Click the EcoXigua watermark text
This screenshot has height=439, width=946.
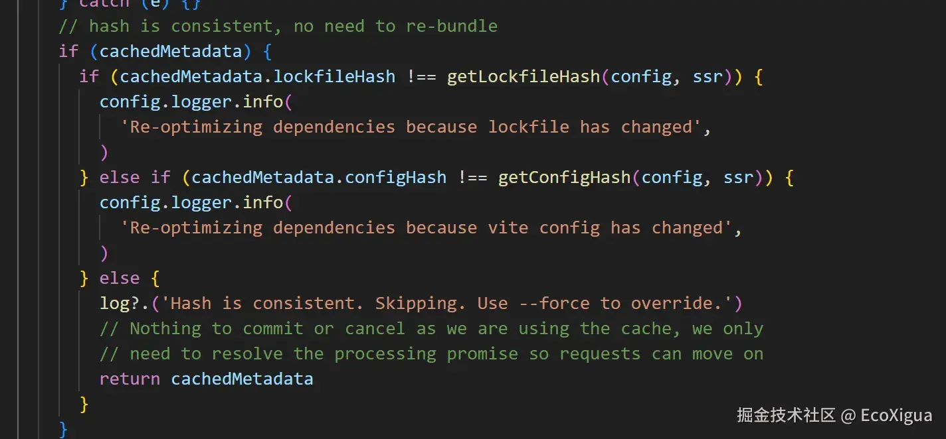coord(896,415)
